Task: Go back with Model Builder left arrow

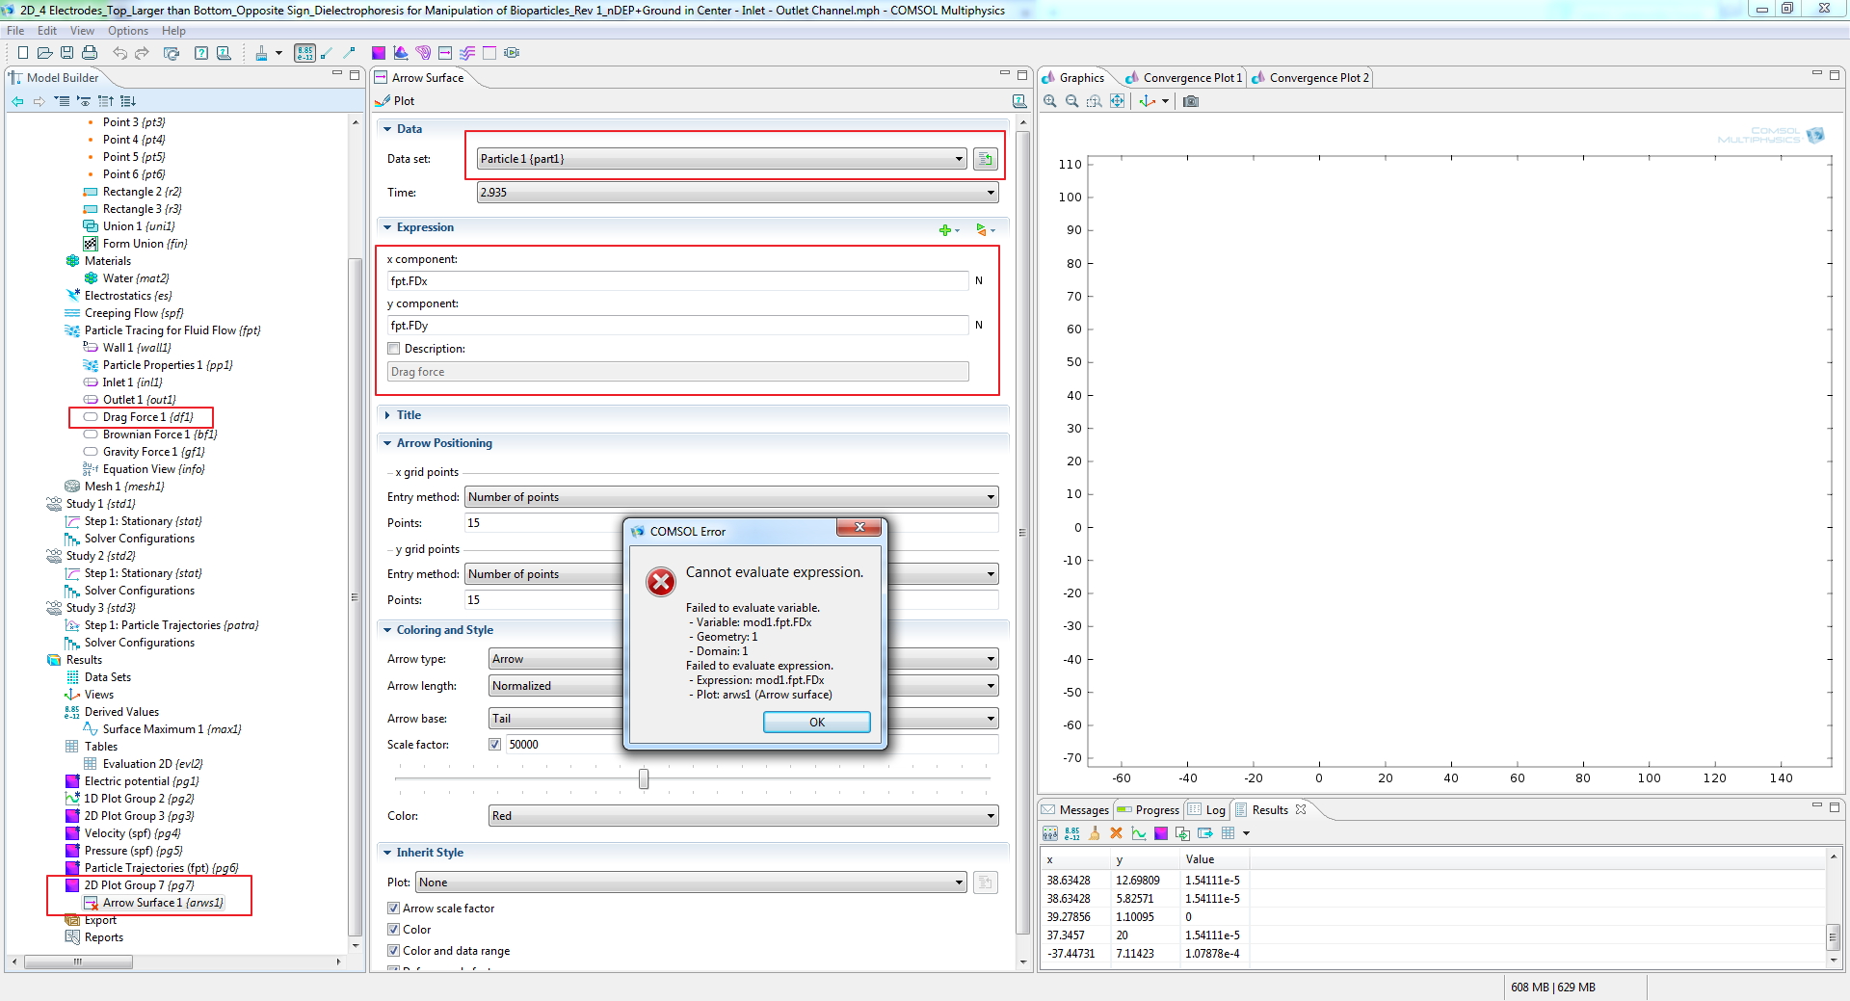Action: point(17,101)
